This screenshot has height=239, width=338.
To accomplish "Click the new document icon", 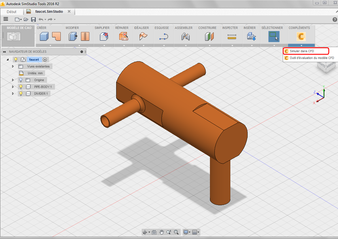I will [17, 19].
